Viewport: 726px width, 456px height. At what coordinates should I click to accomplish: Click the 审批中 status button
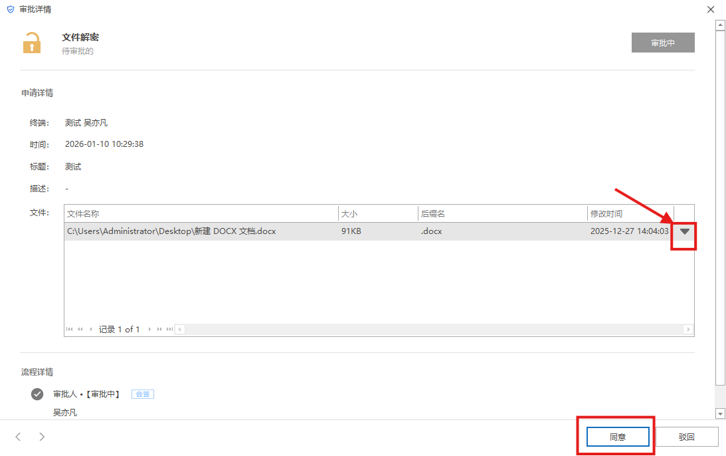(x=662, y=43)
